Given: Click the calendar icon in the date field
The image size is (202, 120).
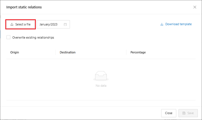Looking at the screenshot, I should point(65,24).
